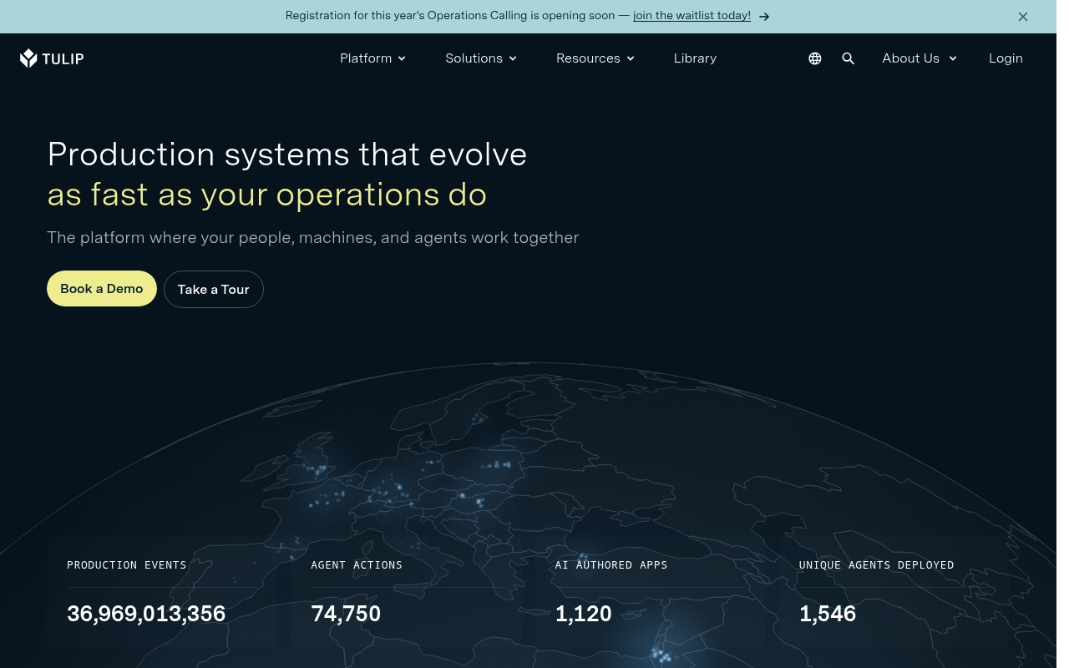
Task: Click the headline 'Production systems that evolve'
Action: tap(287, 154)
